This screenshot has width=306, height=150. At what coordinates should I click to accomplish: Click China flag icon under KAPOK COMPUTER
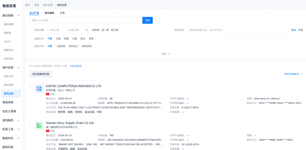[x=48, y=94]
